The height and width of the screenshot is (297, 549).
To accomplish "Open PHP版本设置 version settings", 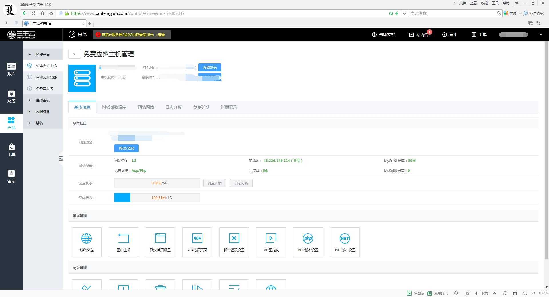I will 308,242.
